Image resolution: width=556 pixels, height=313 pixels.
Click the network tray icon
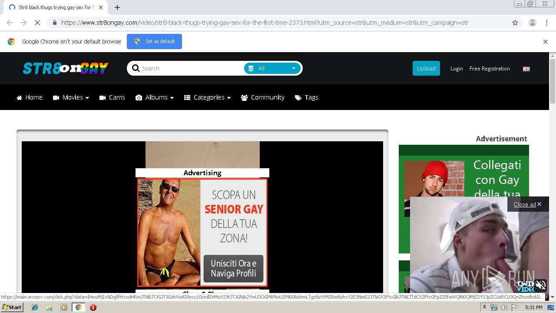click(494, 307)
